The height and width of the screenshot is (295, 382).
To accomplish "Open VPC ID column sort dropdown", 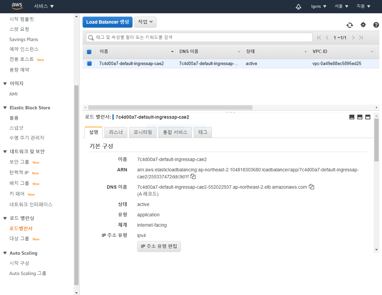I will pyautogui.click(x=372, y=52).
